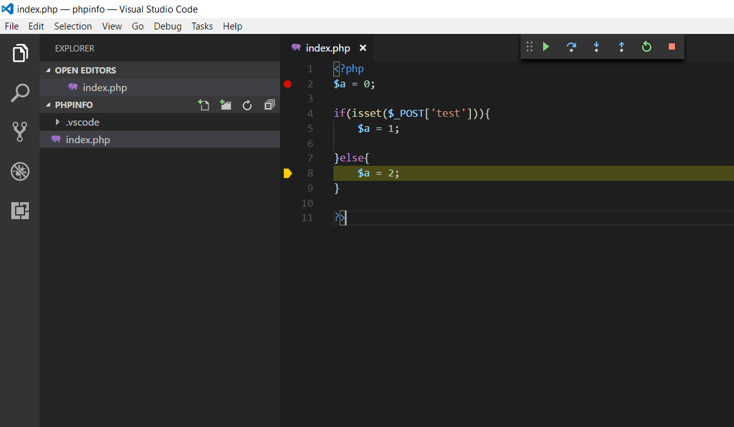Open the Extensions view
The image size is (734, 427).
tap(19, 211)
